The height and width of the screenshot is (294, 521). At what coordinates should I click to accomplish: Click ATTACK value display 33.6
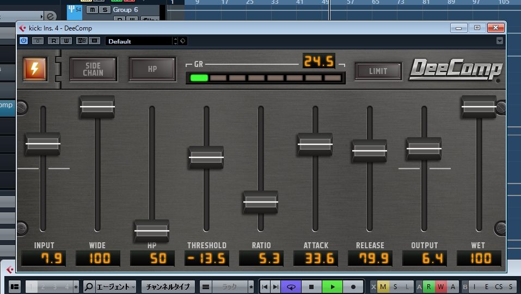click(316, 259)
